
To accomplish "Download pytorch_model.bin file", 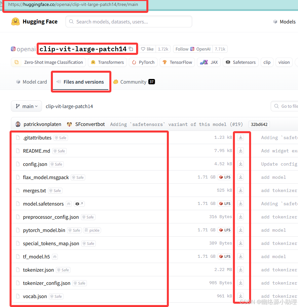I will point(241,230).
